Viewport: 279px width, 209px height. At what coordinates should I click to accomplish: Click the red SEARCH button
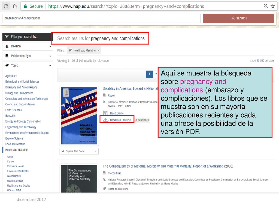(239, 18)
